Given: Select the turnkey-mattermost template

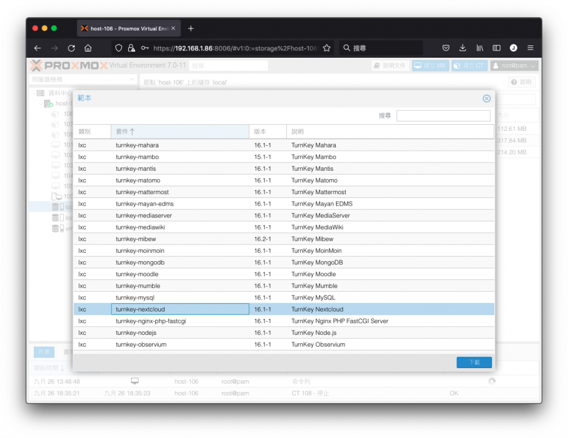Looking at the screenshot, I should [284, 192].
